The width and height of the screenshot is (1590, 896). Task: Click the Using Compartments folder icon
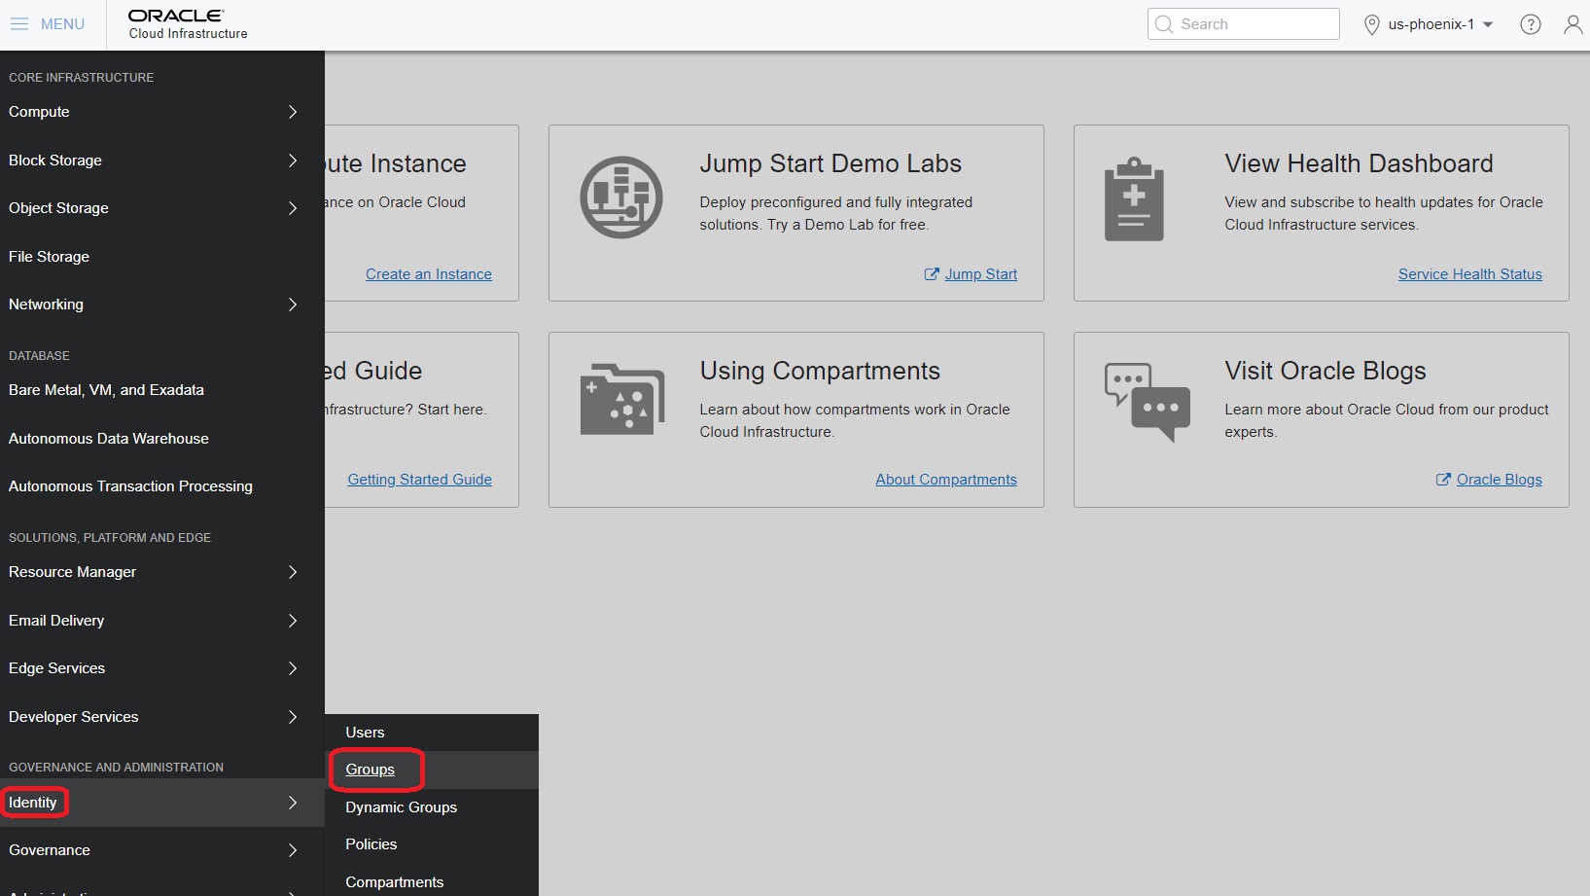coord(622,399)
